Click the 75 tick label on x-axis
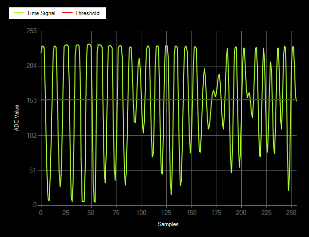Image resolution: width=309 pixels, height=237 pixels. tap(116, 213)
